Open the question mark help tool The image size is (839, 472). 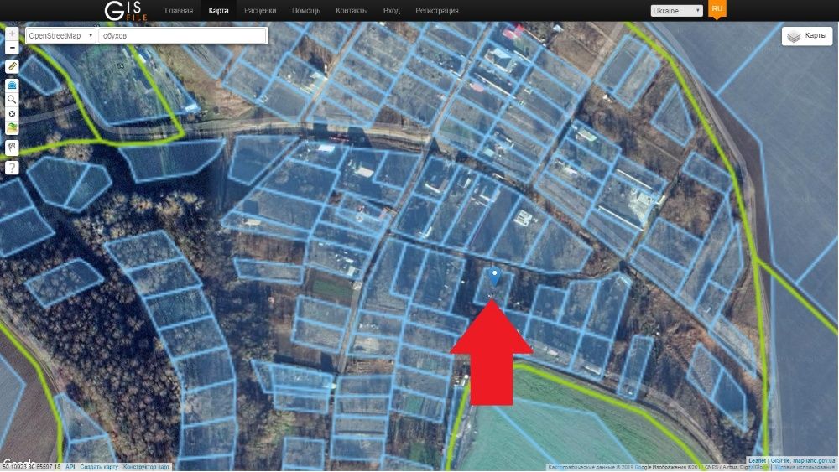(12, 168)
